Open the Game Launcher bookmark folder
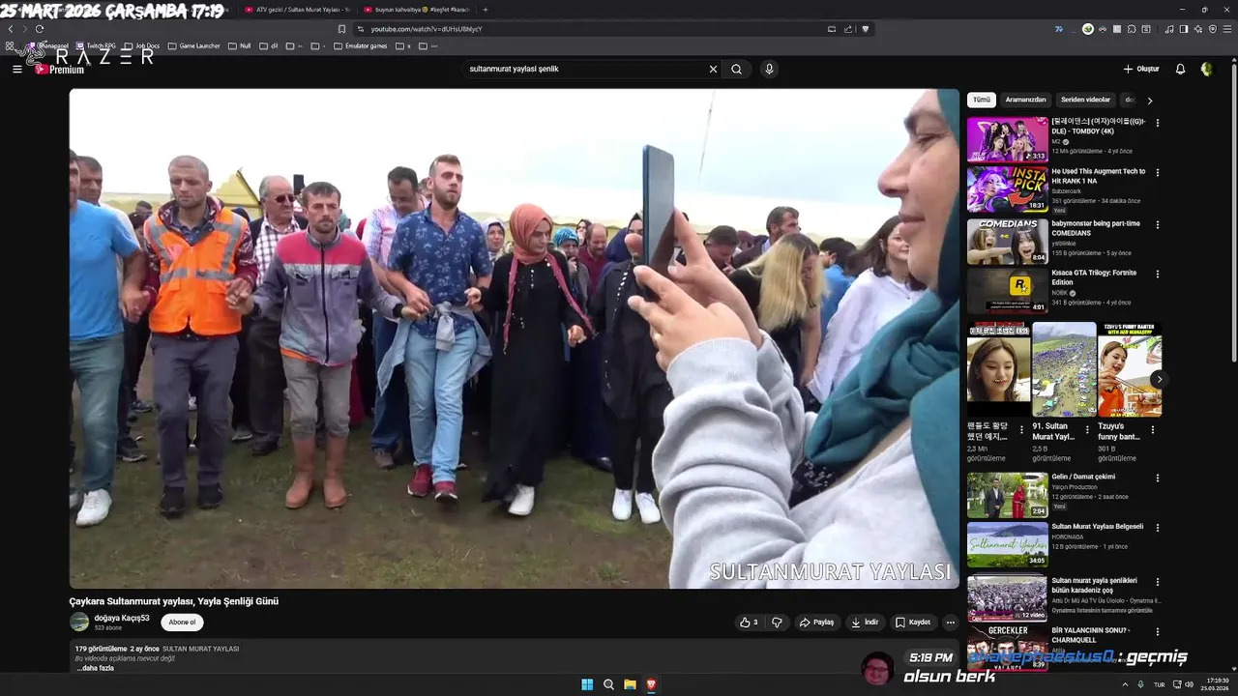 point(193,45)
